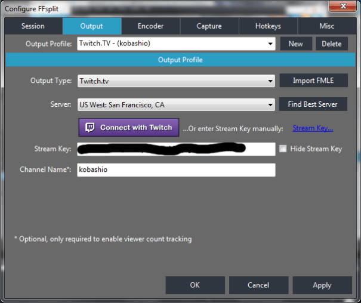361x303 pixels.
Task: Go to the Hotkeys tab
Action: coord(267,26)
